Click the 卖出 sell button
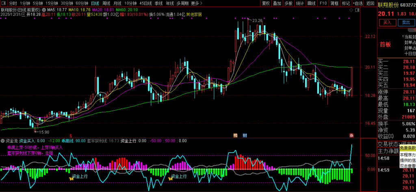The width and height of the screenshot is (416, 192). click(405, 22)
